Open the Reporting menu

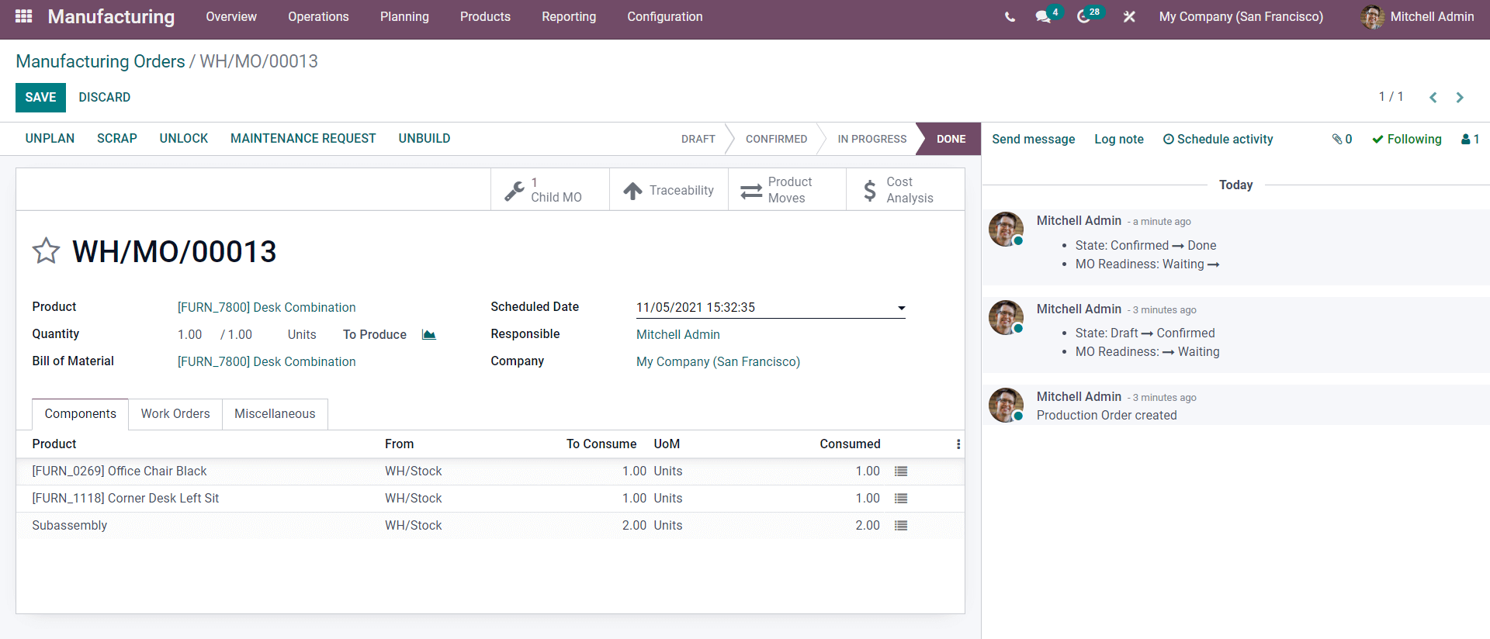tap(569, 16)
